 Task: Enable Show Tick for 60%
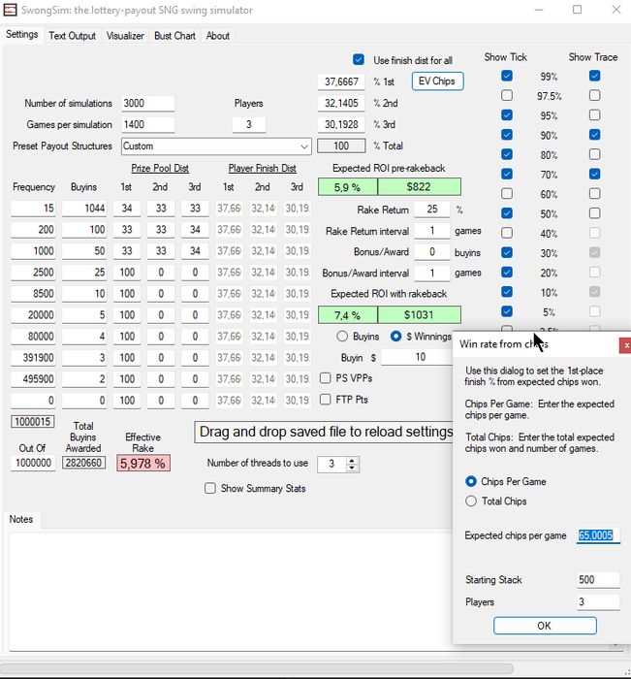[x=507, y=194]
